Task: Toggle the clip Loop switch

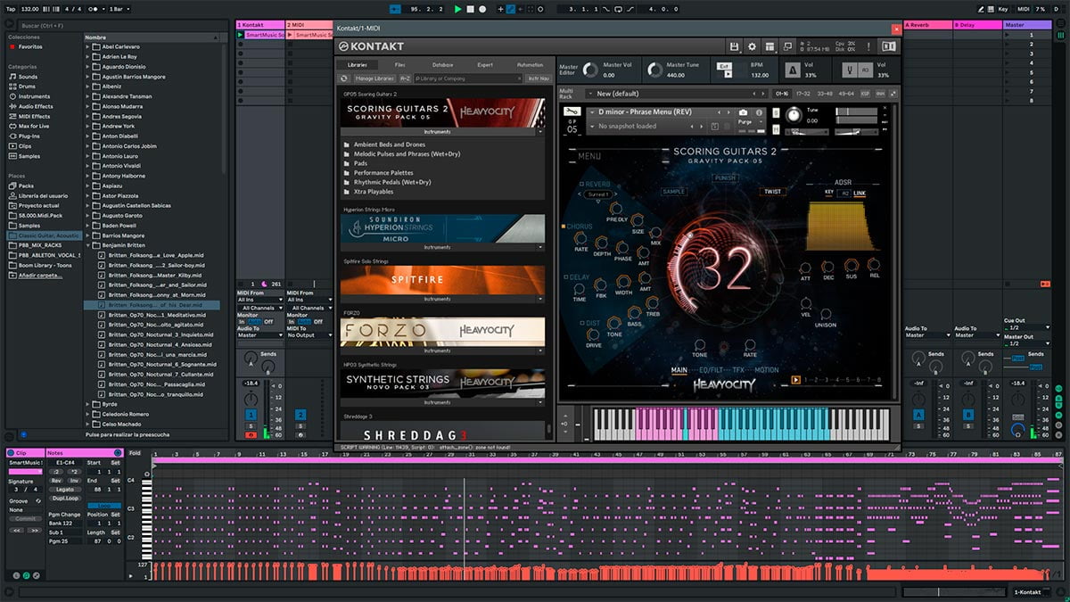Action: pyautogui.click(x=103, y=505)
